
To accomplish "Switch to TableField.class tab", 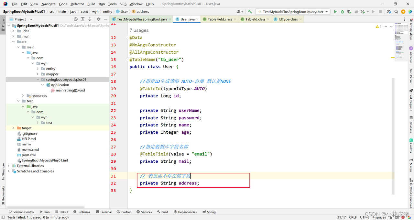I will click(x=220, y=19).
